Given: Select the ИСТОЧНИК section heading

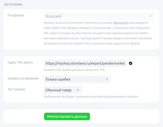Looking at the screenshot, I should point(13,5).
